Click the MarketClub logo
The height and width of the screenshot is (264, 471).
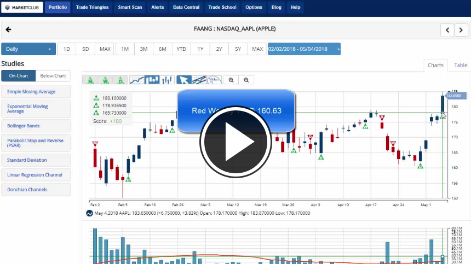(22, 7)
